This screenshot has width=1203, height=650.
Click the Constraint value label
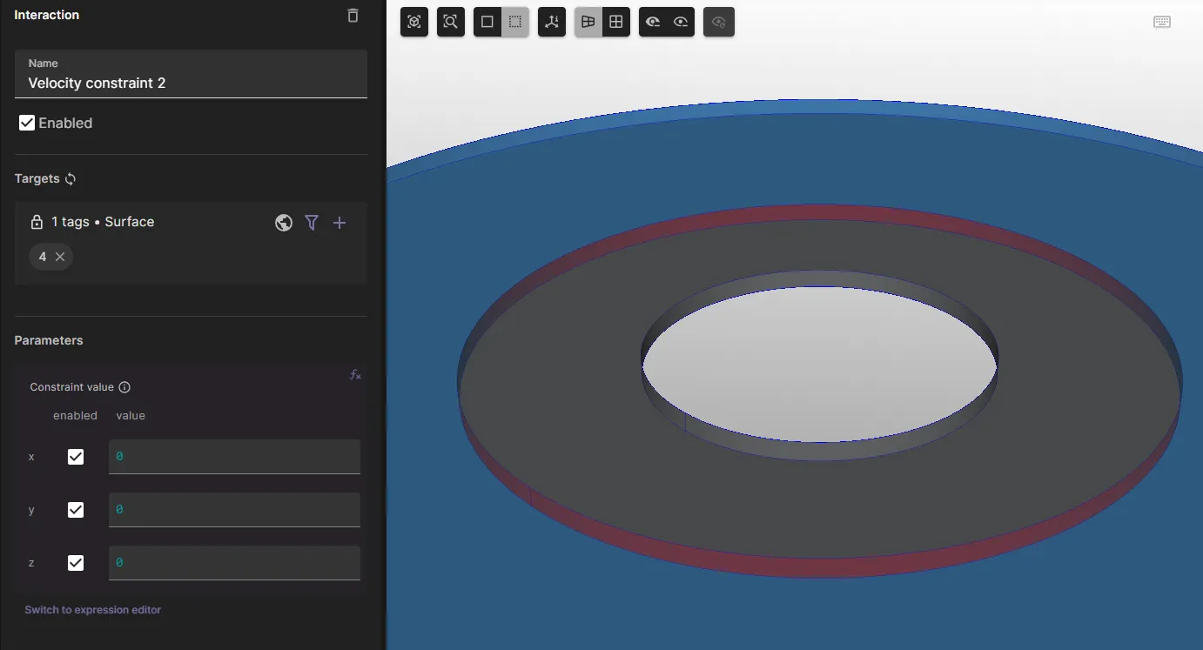(x=72, y=387)
